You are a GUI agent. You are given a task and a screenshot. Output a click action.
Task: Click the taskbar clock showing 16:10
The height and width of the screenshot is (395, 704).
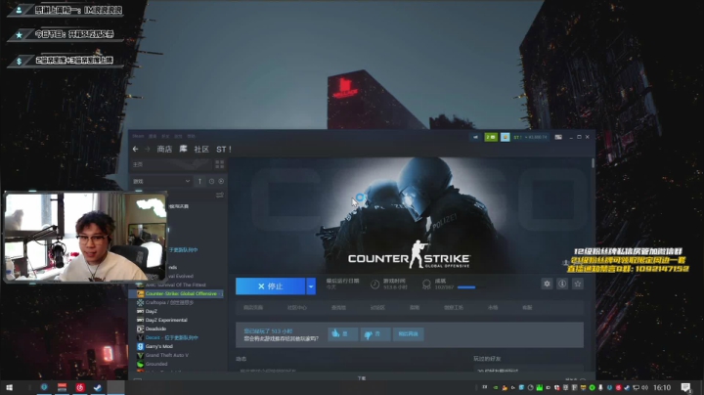click(662, 387)
